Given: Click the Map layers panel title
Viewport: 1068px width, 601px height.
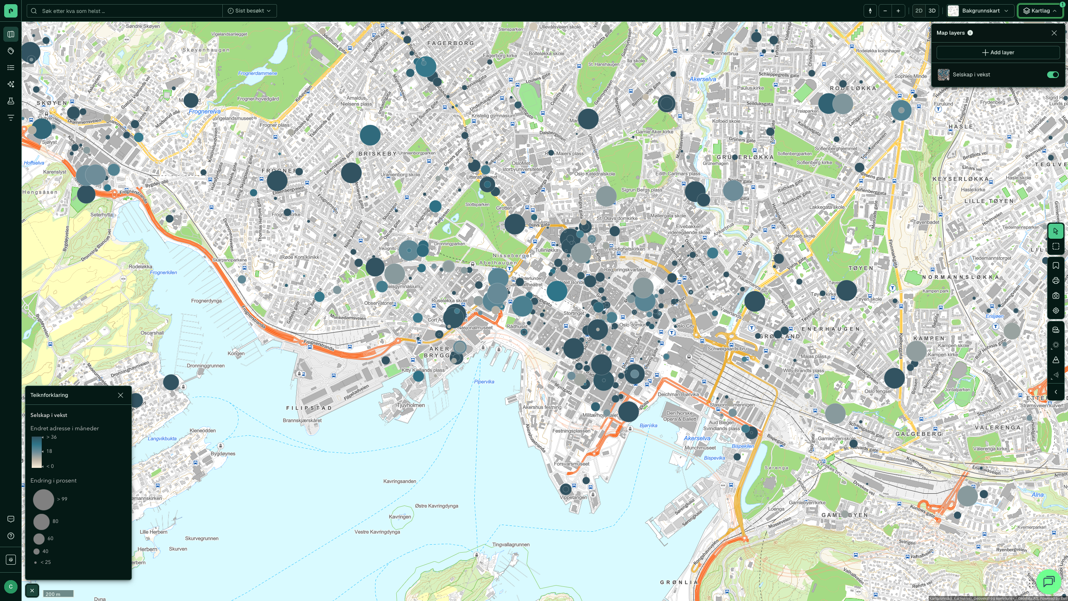Looking at the screenshot, I should (x=950, y=33).
